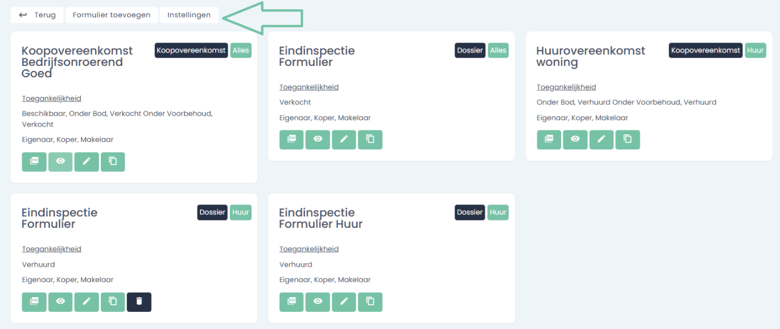Delete the Eindinspectie Formulier with trash icon

point(139,302)
